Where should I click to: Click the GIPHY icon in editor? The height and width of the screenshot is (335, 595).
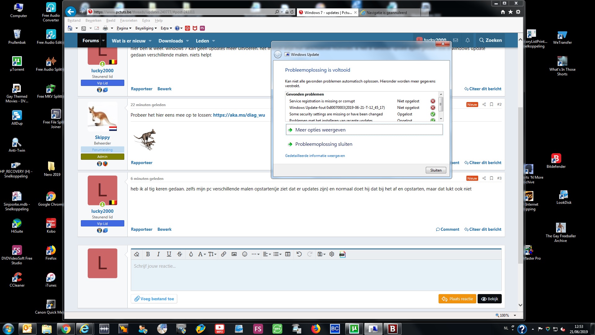click(x=342, y=254)
